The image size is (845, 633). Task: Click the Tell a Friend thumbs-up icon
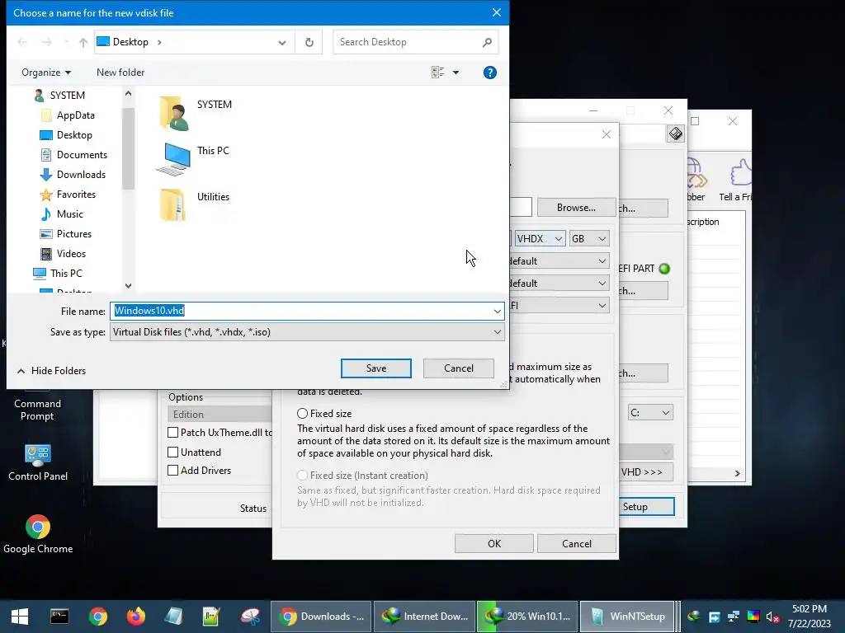click(741, 173)
